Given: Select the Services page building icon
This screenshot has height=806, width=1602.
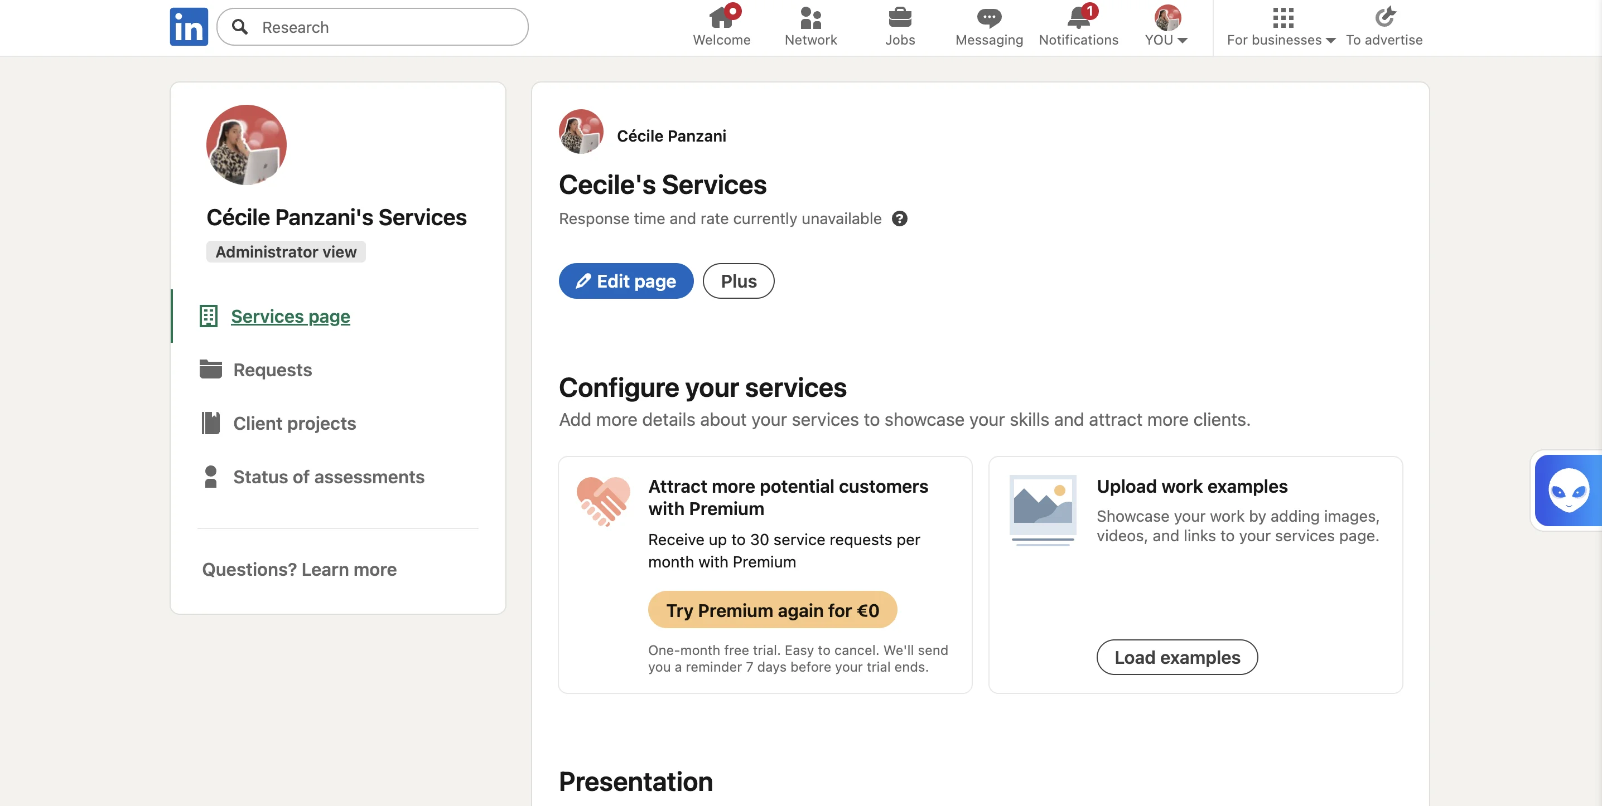Looking at the screenshot, I should (x=208, y=315).
